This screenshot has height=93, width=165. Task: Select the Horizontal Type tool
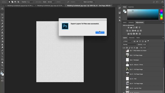pyautogui.click(x=2, y=53)
